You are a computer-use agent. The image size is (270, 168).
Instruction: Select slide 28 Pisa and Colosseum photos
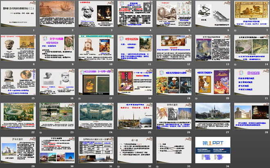pos(252,116)
